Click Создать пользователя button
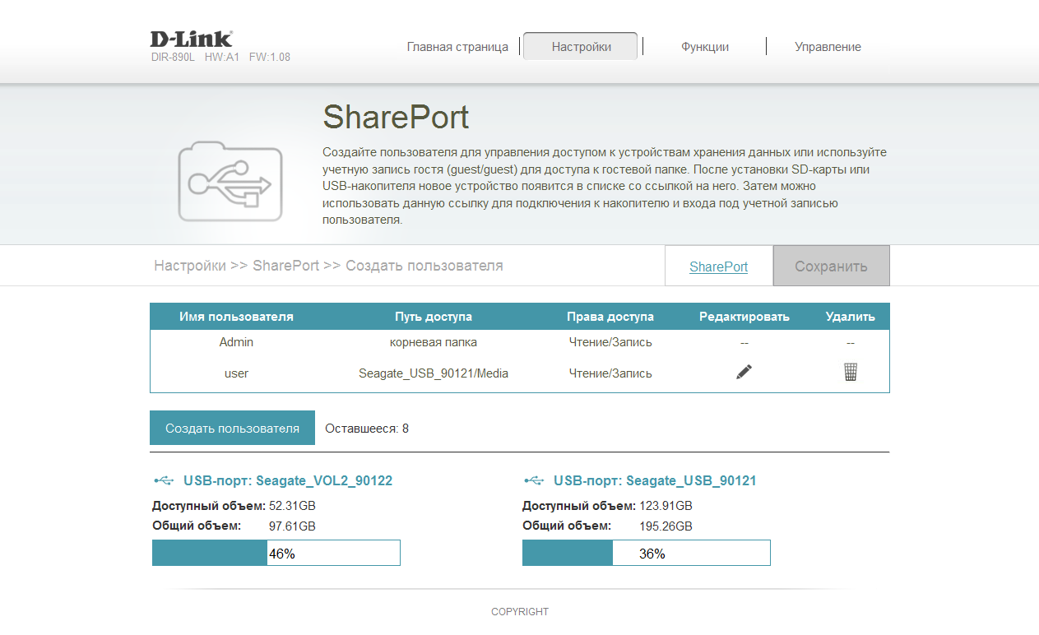The width and height of the screenshot is (1039, 635). [232, 428]
